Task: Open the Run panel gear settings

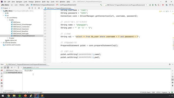Action: point(170,64)
